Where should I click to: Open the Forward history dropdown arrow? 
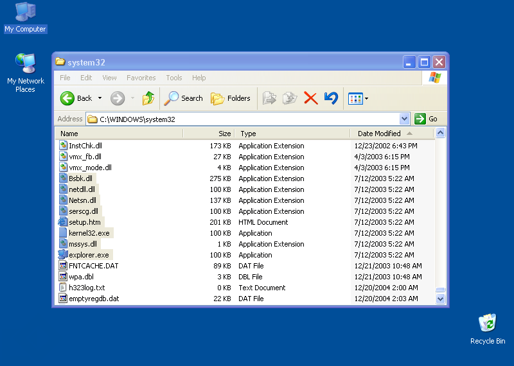tap(133, 98)
